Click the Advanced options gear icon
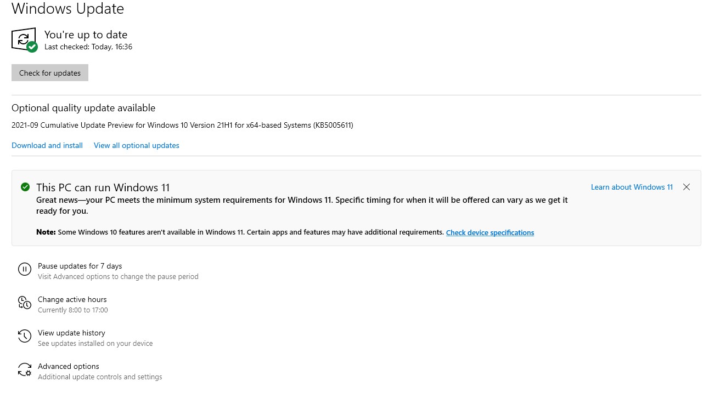 [25, 369]
